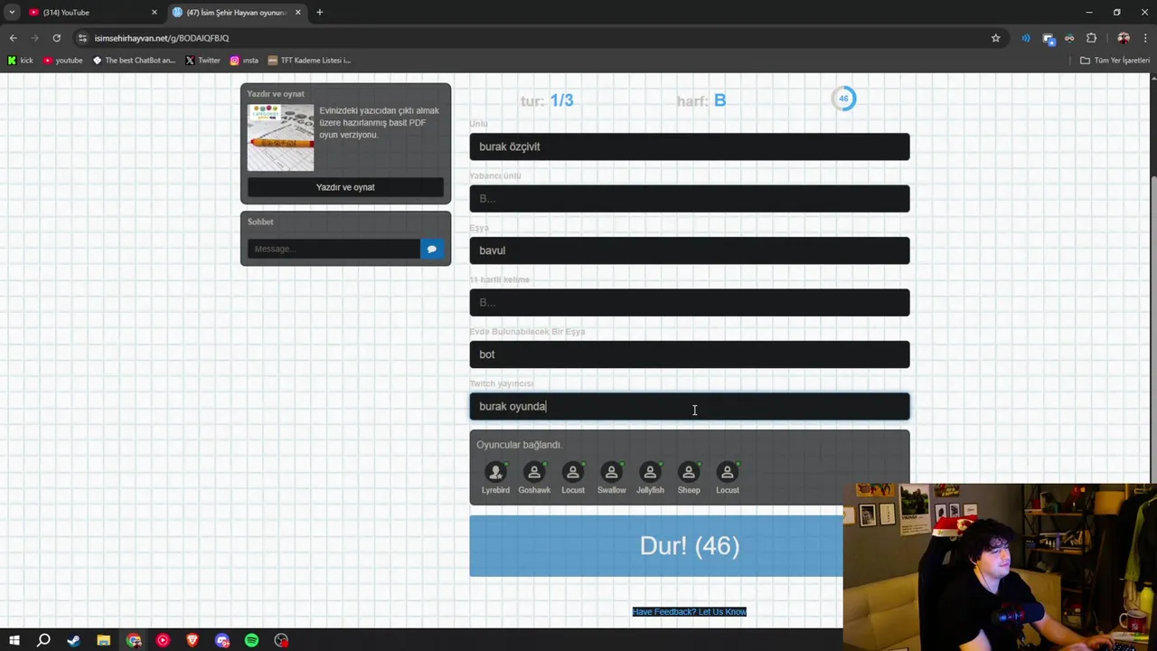Click the circular countdown timer
The image size is (1157, 651).
[x=843, y=99]
